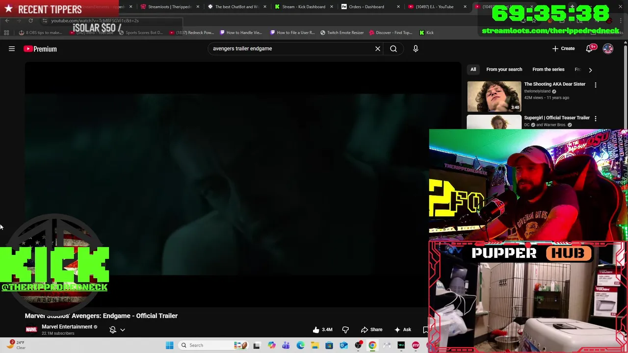This screenshot has width=628, height=353.
Task: Open Discover - Find Top... bookmark
Action: (x=391, y=32)
